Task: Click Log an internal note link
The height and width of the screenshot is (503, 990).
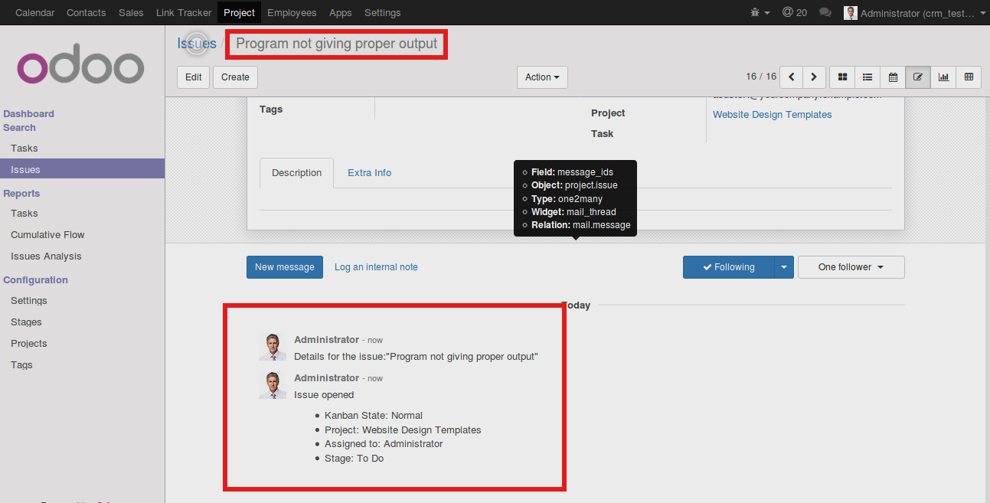Action: (x=376, y=267)
